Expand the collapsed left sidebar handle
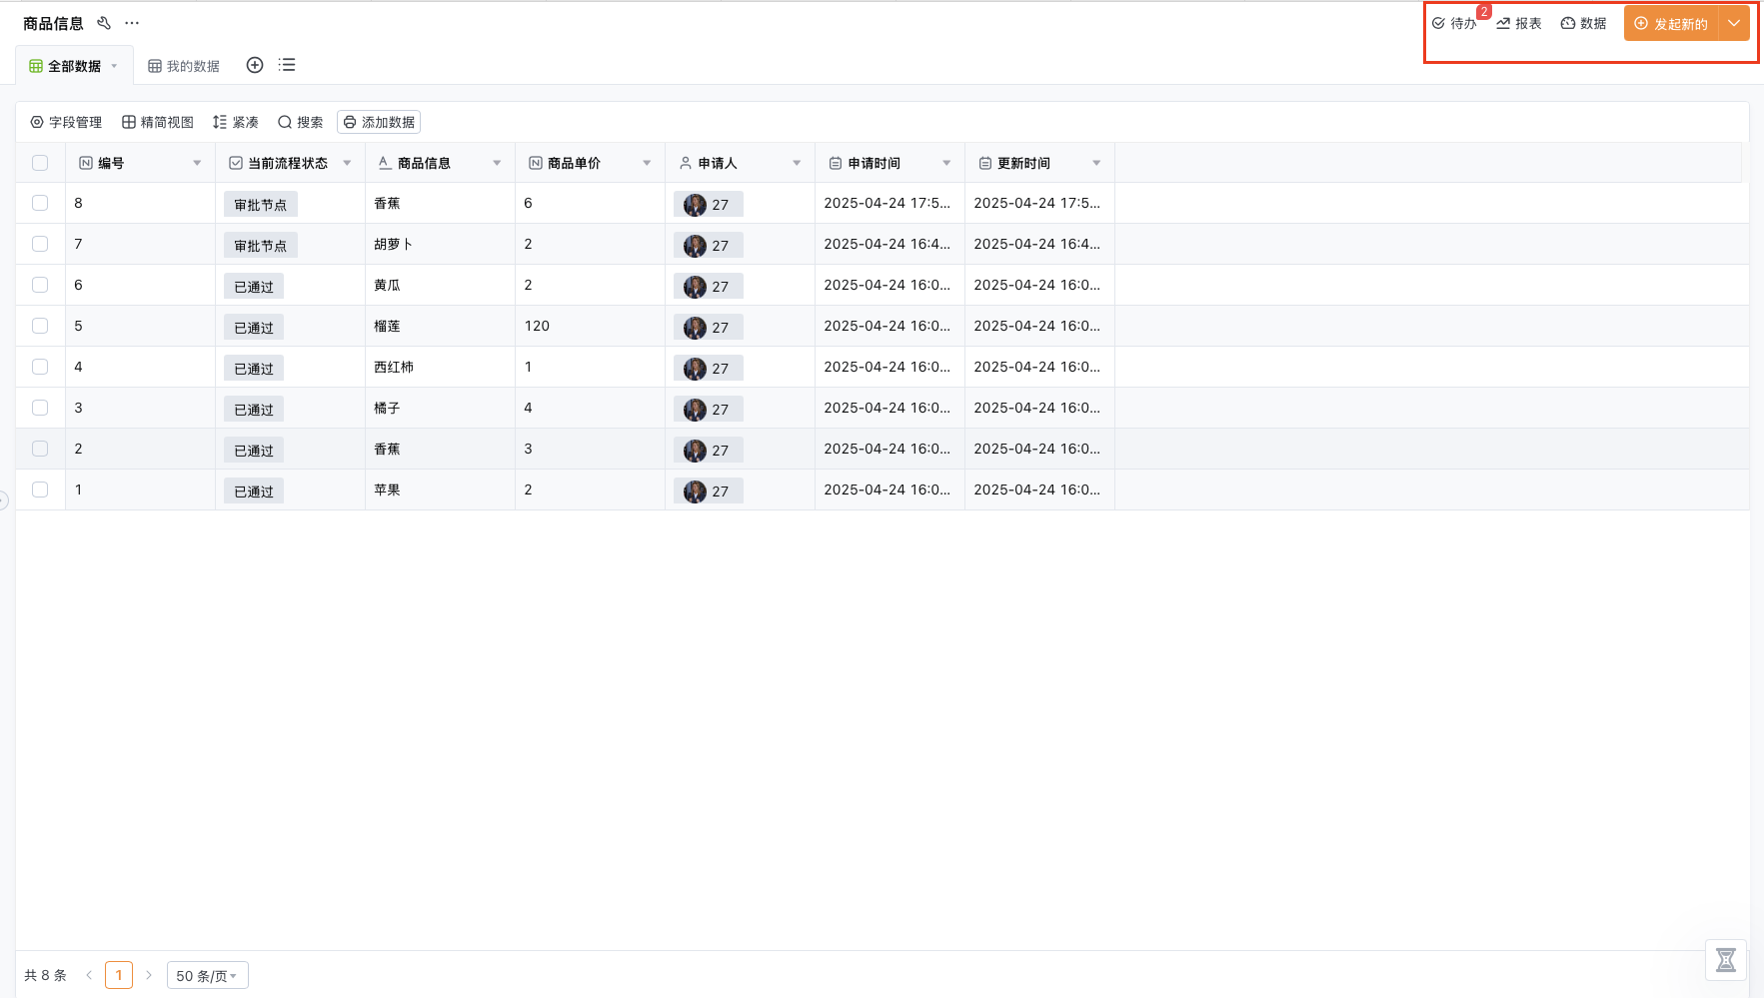This screenshot has height=998, width=1764. [4, 500]
